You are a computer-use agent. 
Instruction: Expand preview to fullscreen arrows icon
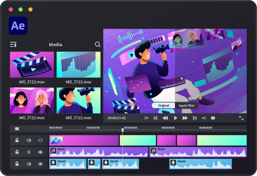point(241,118)
